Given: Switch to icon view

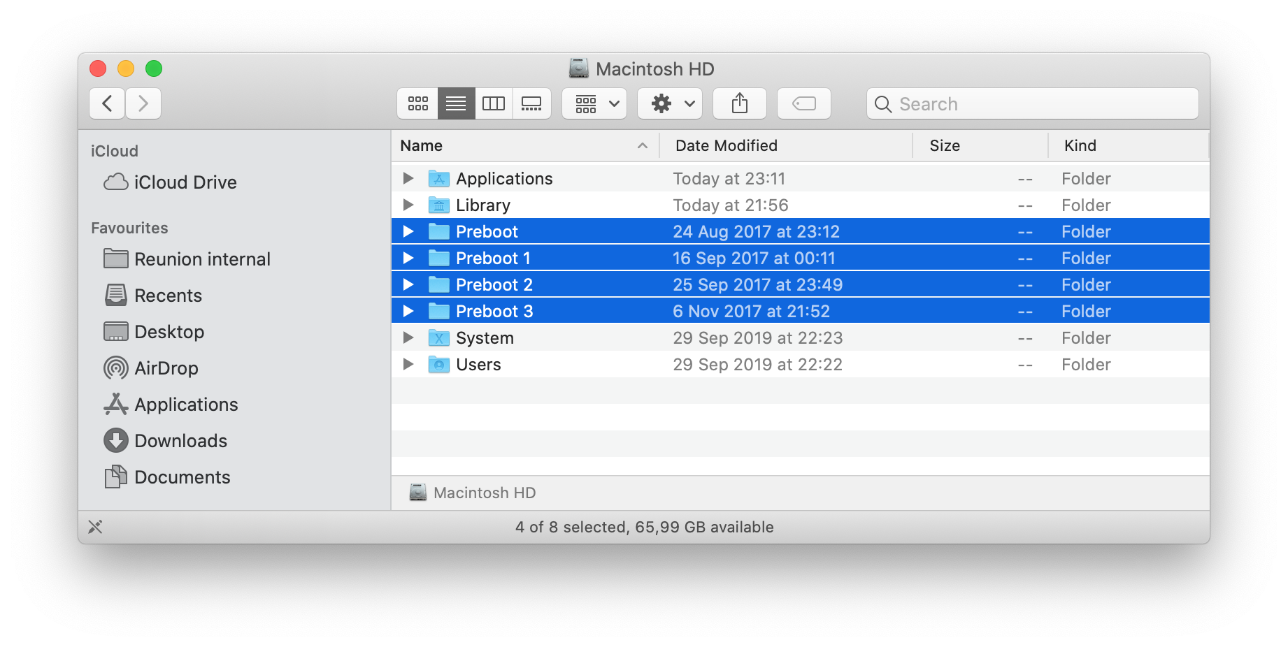Looking at the screenshot, I should [418, 103].
